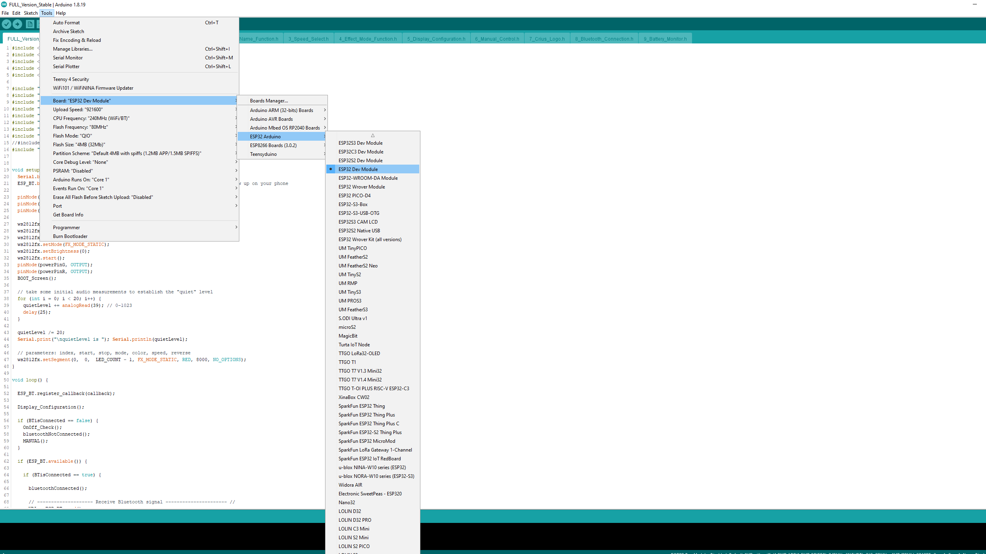Click the Arduino logo in title bar
Screen dimensions: 986x554
pos(4,4)
